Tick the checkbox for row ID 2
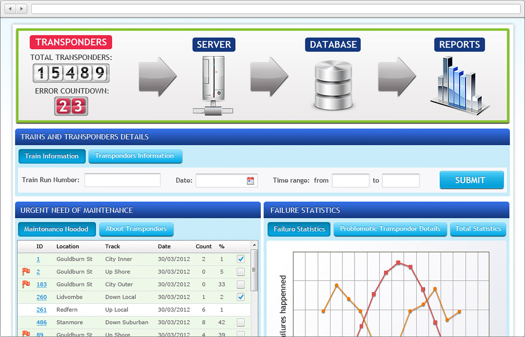Viewport: 525px width, 337px height. pyautogui.click(x=241, y=272)
